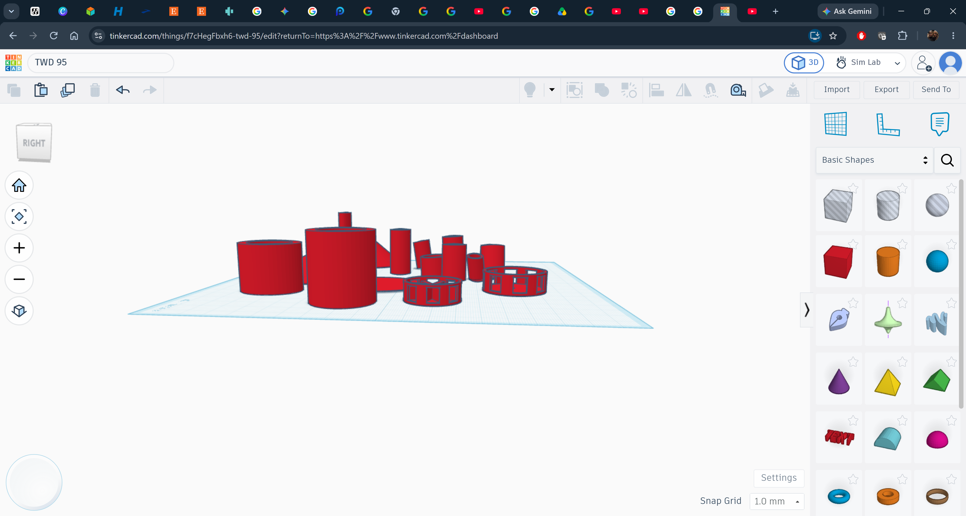Image resolution: width=966 pixels, height=516 pixels.
Task: Toggle show all lightbulb icon
Action: (530, 90)
